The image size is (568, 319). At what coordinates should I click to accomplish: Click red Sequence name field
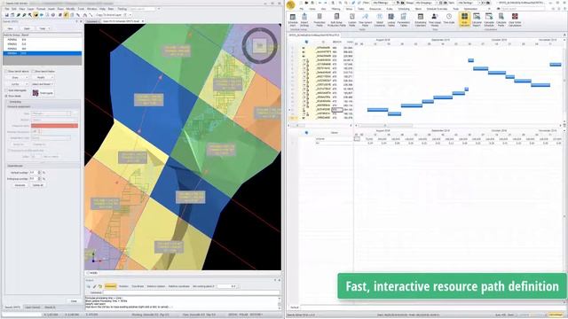pyautogui.click(x=54, y=126)
